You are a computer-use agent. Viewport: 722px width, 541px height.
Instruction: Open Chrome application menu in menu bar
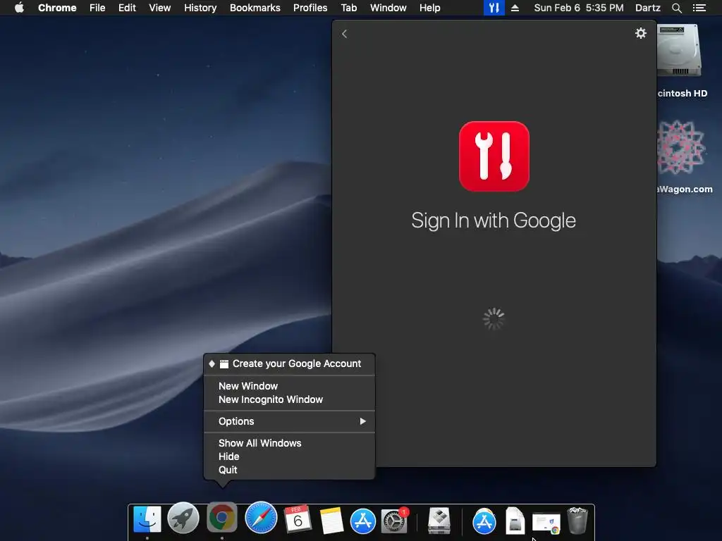coord(57,8)
